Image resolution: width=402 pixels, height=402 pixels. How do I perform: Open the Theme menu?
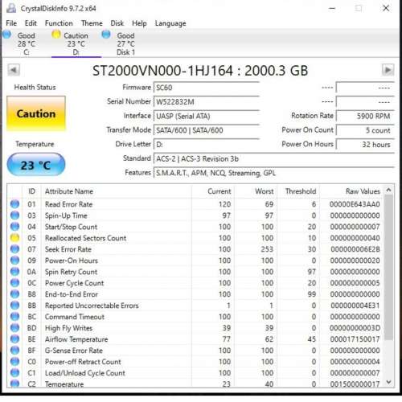(92, 23)
